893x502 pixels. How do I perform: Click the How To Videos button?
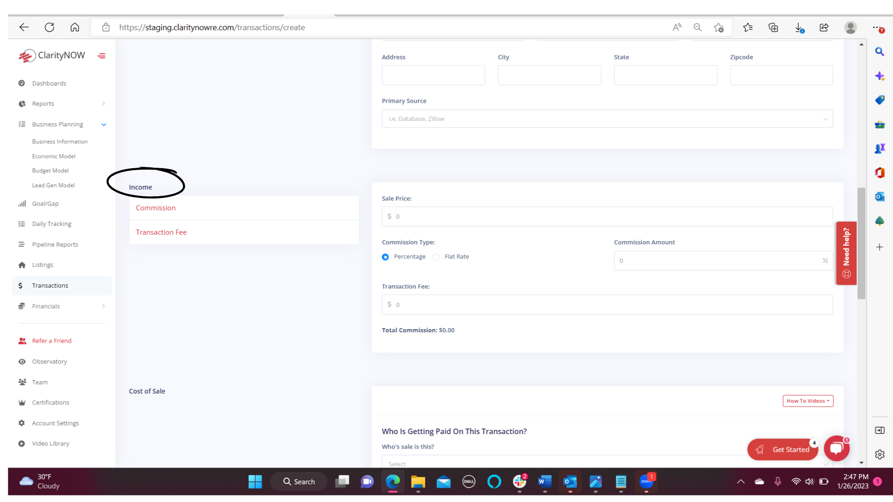coord(808,400)
